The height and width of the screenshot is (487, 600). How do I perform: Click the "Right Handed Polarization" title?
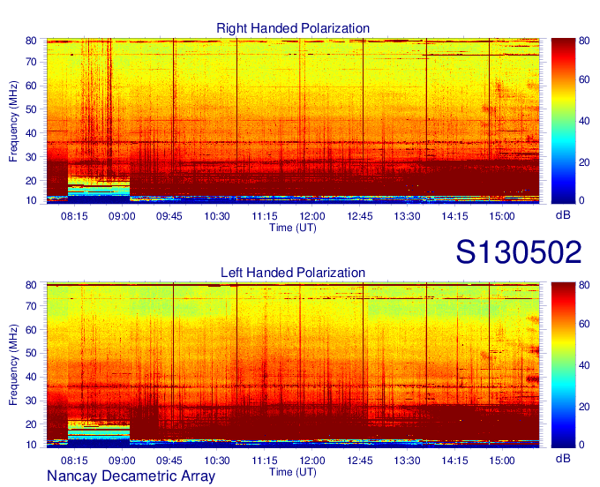(x=293, y=28)
